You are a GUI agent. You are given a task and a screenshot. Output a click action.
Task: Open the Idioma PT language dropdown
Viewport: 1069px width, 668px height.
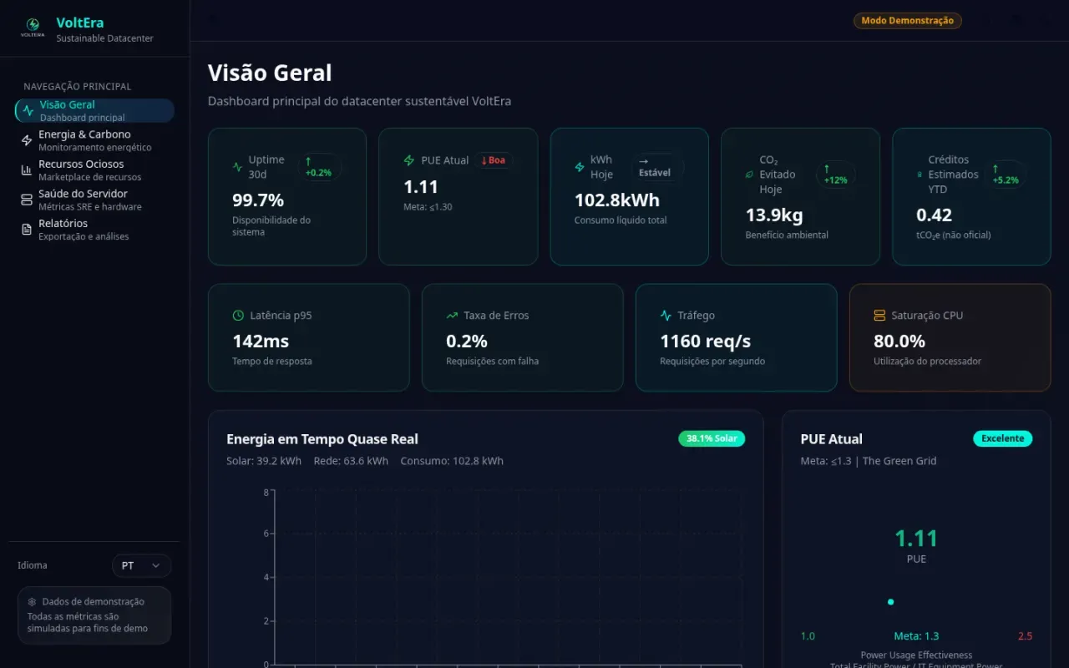point(141,565)
